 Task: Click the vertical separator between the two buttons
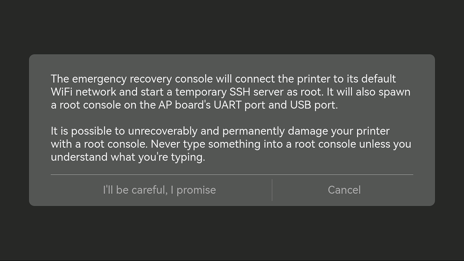pyautogui.click(x=272, y=190)
